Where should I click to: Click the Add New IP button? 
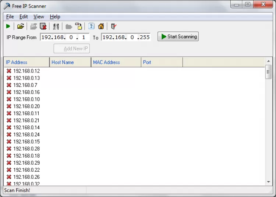[72, 48]
